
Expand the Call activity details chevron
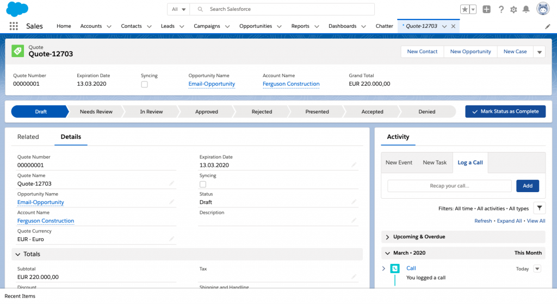pyautogui.click(x=383, y=269)
